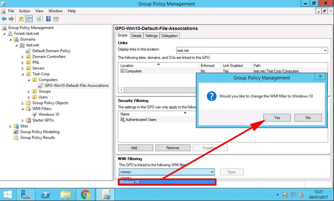Image resolution: width=334 pixels, height=201 pixels.
Task: Switch to the Details tab
Action: coord(136,36)
